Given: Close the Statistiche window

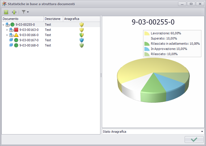Looking at the screenshot, I should [x=200, y=4].
